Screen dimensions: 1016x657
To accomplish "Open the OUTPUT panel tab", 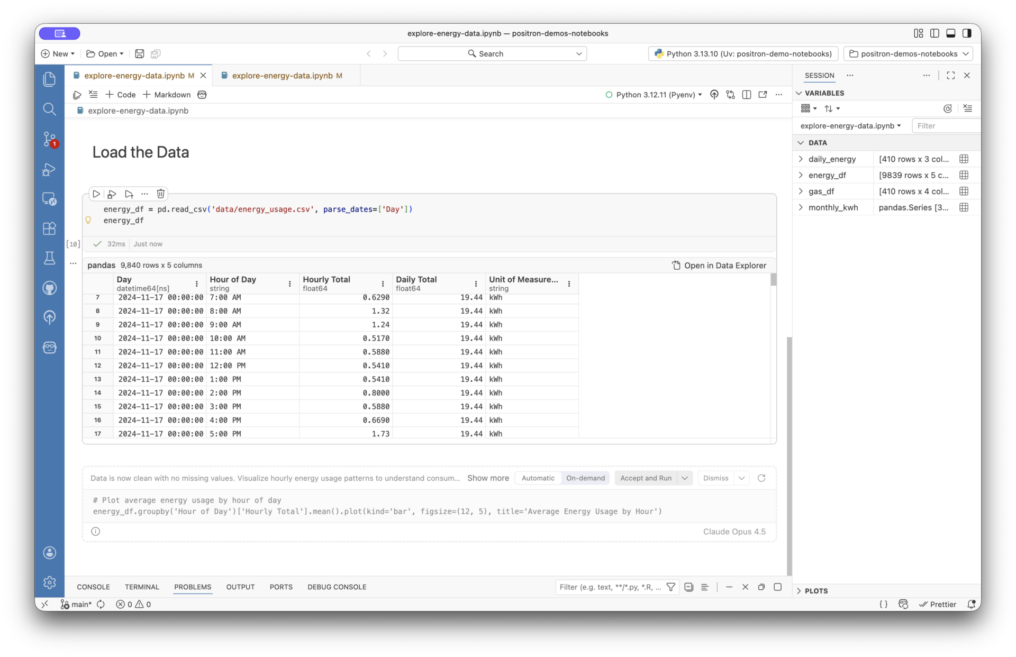I will coord(240,587).
